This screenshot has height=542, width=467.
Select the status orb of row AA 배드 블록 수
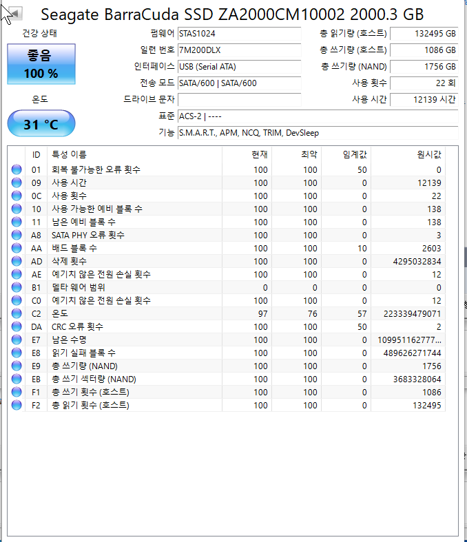[x=17, y=248]
